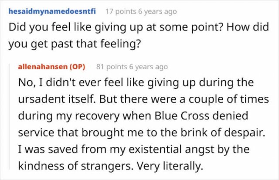Click the 17 points score label
The height and width of the screenshot is (180, 279).
tap(121, 12)
